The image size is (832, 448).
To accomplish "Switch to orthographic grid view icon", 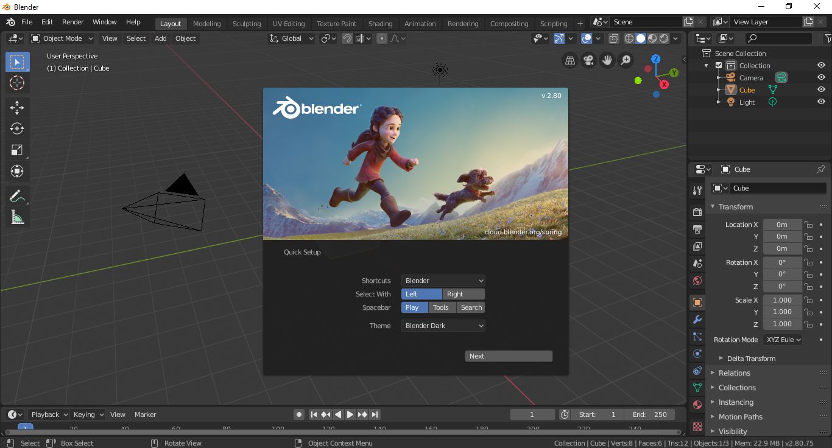I will point(570,60).
